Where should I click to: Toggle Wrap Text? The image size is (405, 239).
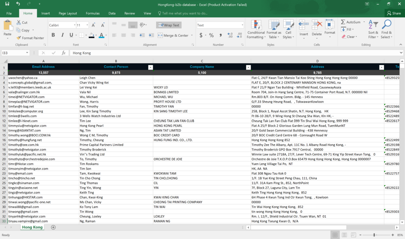pyautogui.click(x=169, y=25)
